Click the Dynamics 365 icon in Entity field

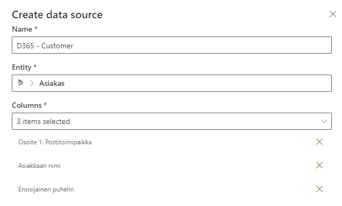[x=20, y=83]
